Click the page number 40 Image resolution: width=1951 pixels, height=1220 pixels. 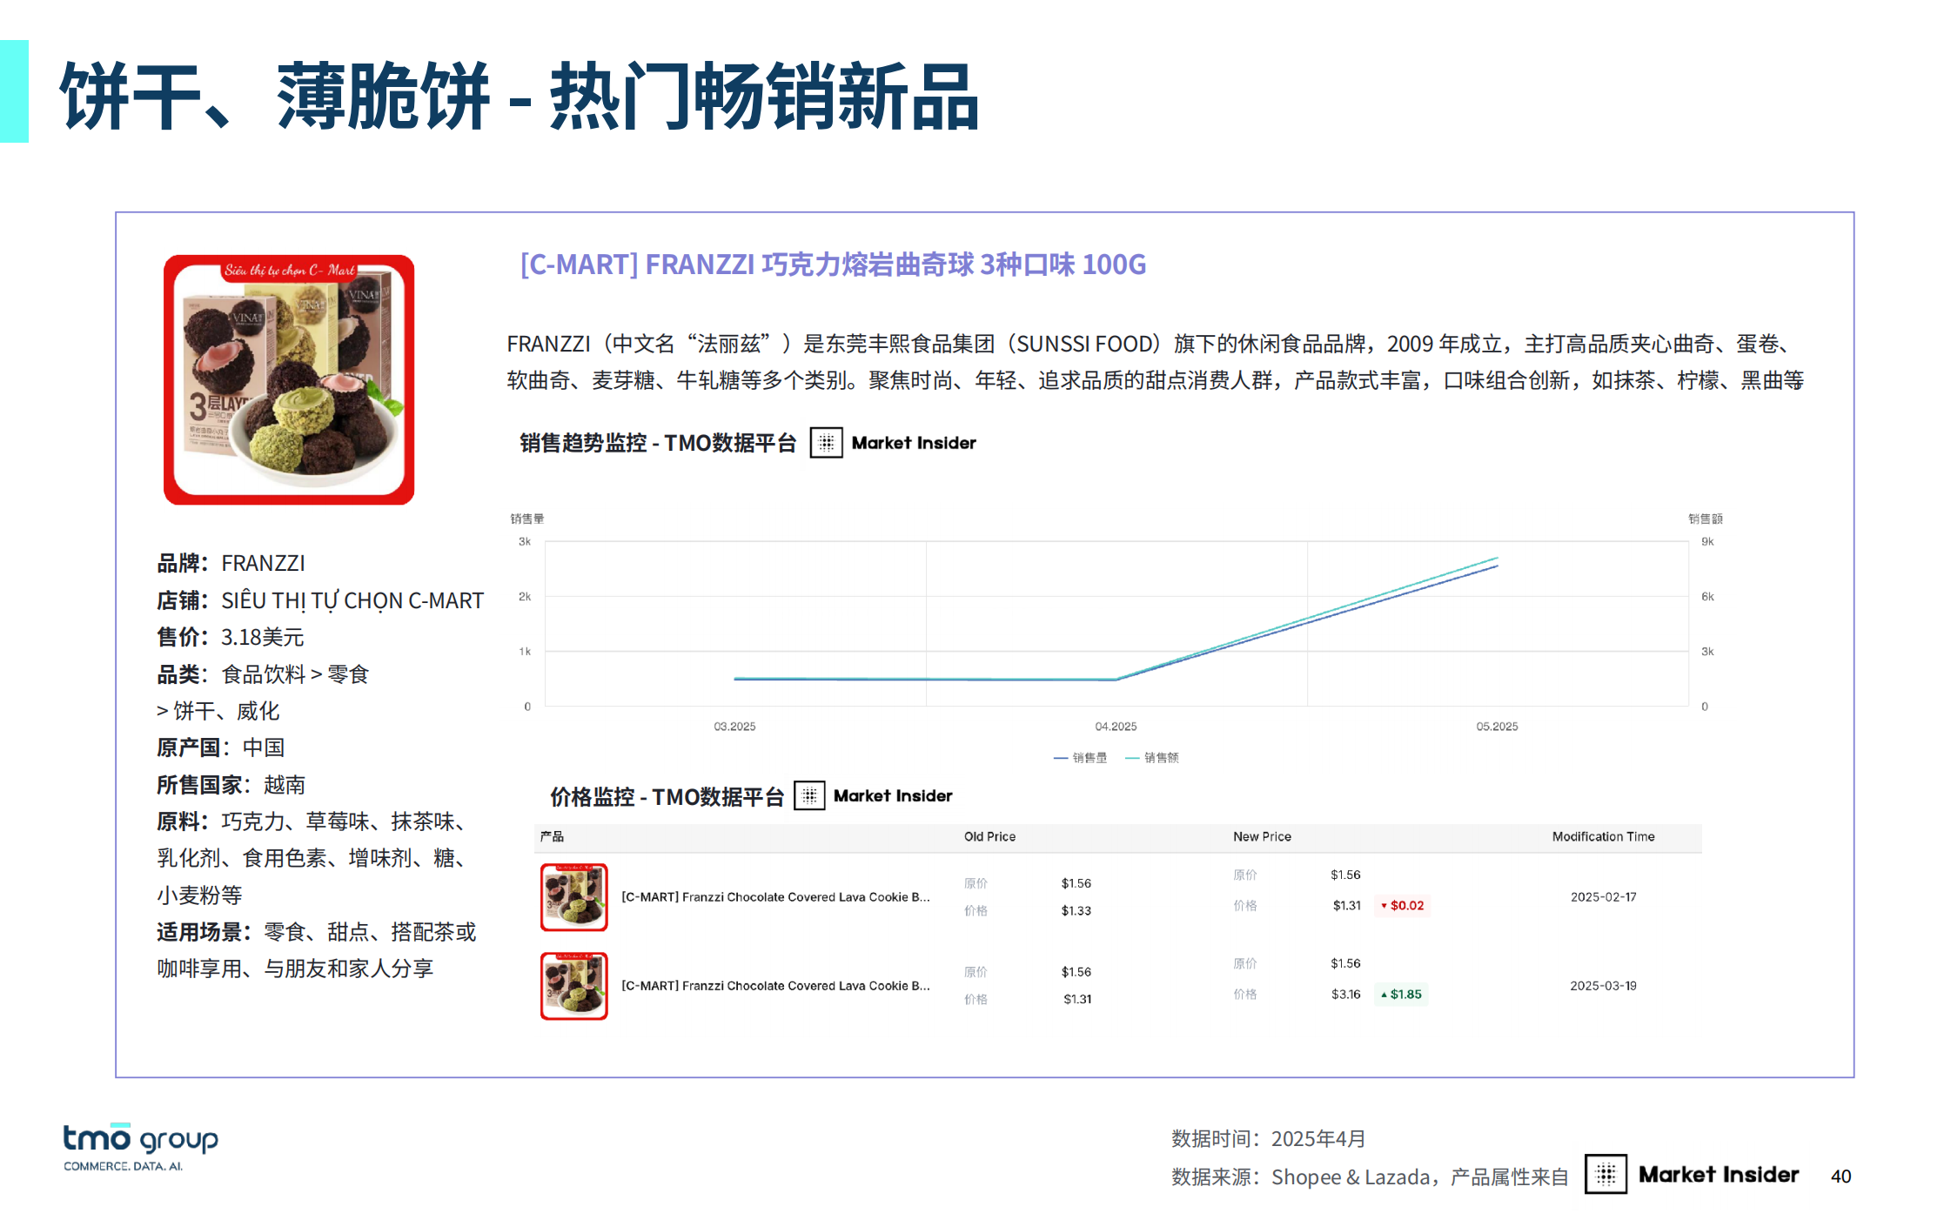(x=1840, y=1176)
